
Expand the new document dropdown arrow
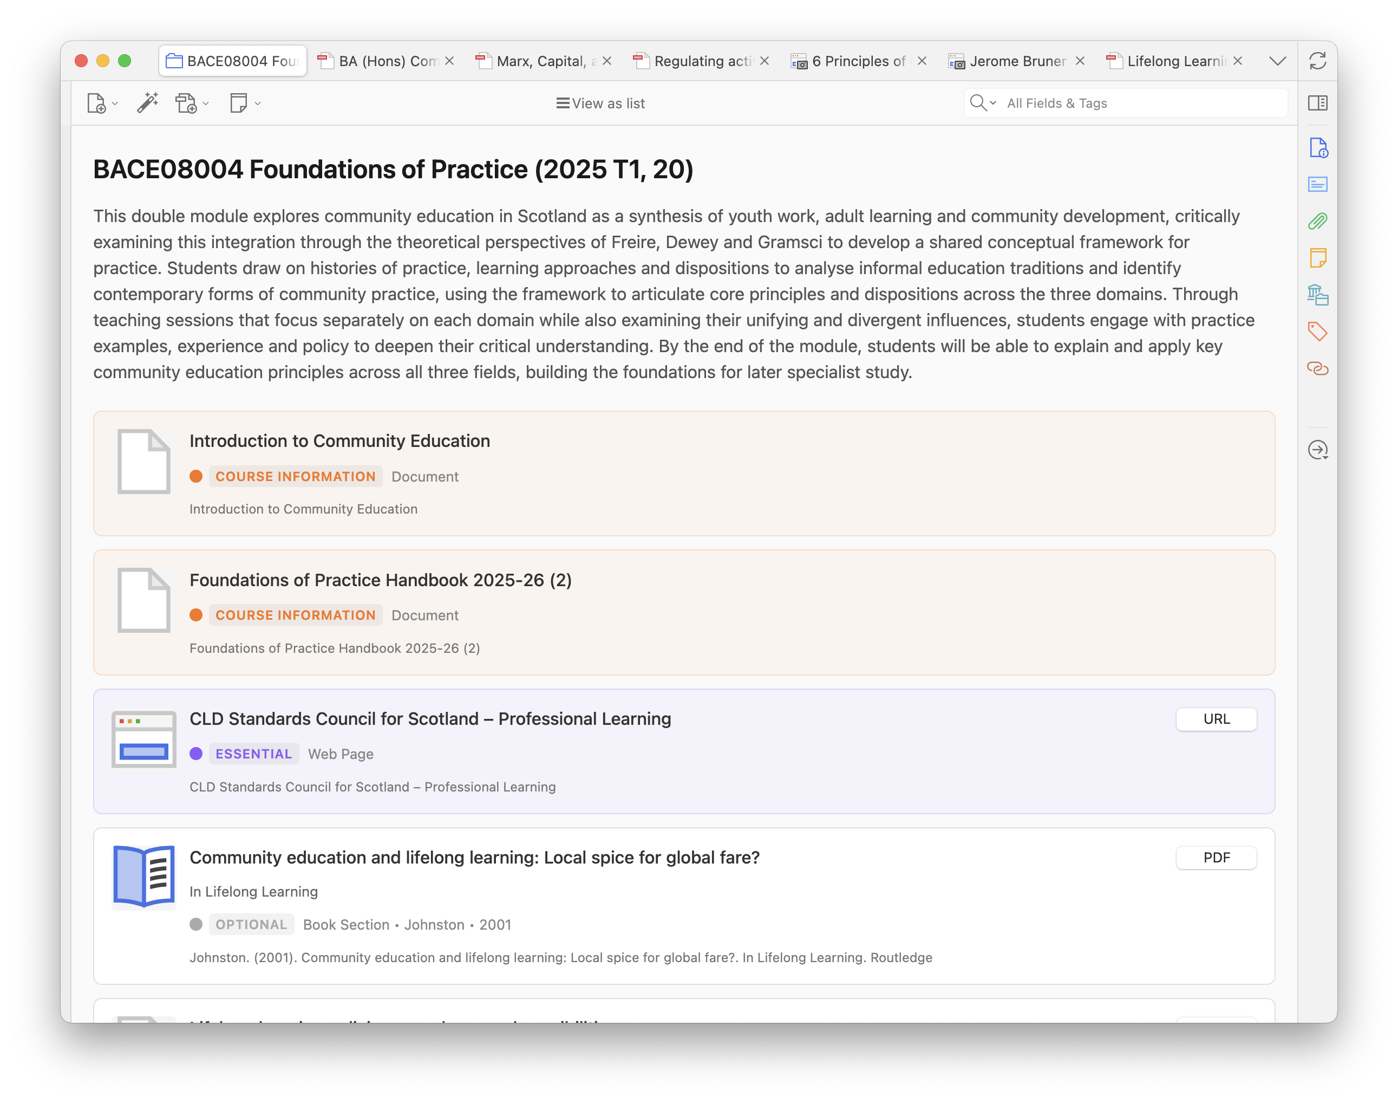115,103
